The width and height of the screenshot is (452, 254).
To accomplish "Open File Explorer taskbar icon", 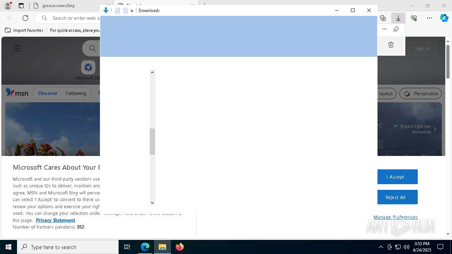I will (x=162, y=247).
